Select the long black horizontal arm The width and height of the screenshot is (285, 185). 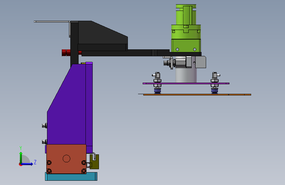pos(126,53)
